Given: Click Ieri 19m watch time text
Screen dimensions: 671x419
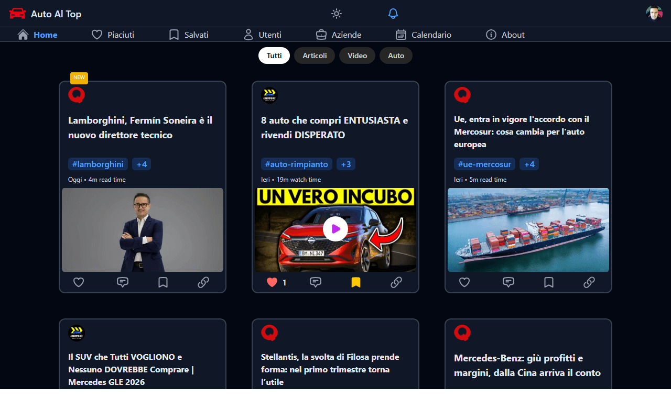Looking at the screenshot, I should (291, 180).
